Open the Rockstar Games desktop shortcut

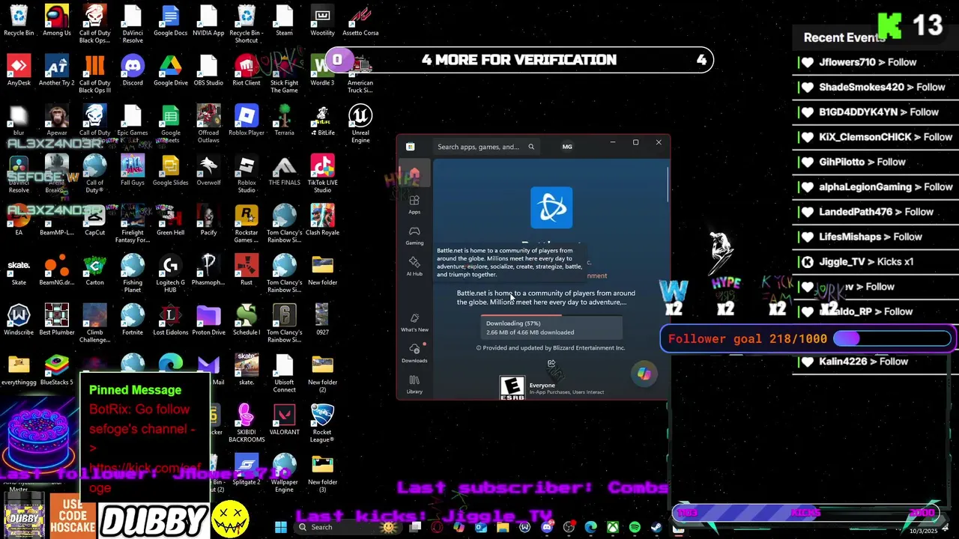(246, 224)
